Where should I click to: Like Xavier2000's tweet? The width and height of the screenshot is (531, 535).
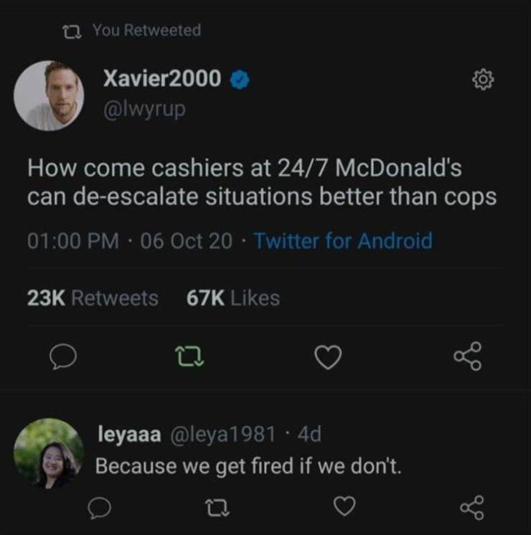click(x=329, y=357)
